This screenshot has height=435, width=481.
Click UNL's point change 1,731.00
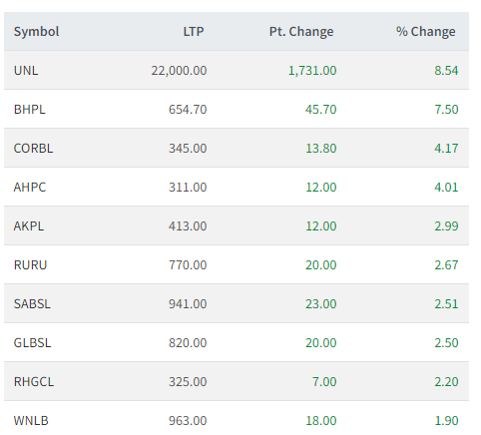click(312, 71)
